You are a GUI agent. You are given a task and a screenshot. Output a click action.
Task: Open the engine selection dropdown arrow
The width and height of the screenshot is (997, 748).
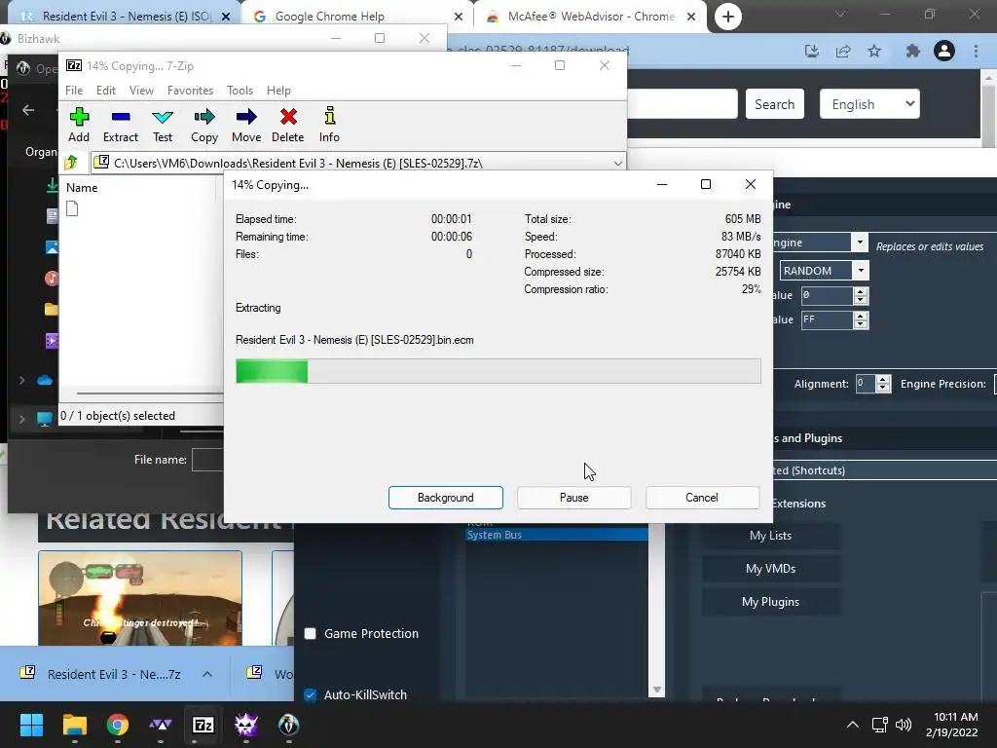pos(860,243)
